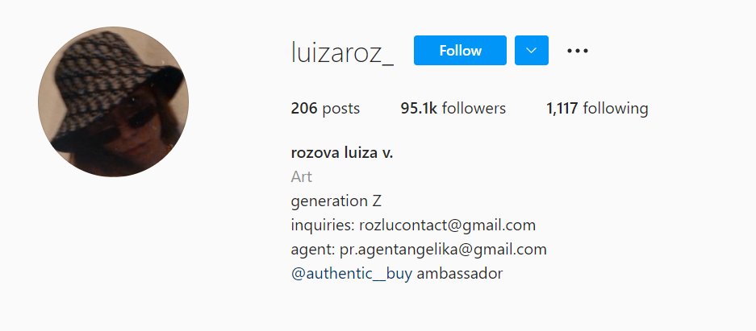Screen dimensions: 756x331
Task: Open the 95.1k followers list
Action: tap(453, 108)
